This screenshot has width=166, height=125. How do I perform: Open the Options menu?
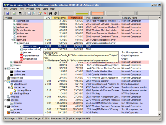[x=14, y=9]
